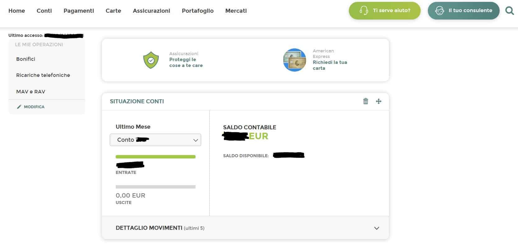Expand Dettaglio Movimenti section chevron
The image size is (518, 245).
point(377,228)
